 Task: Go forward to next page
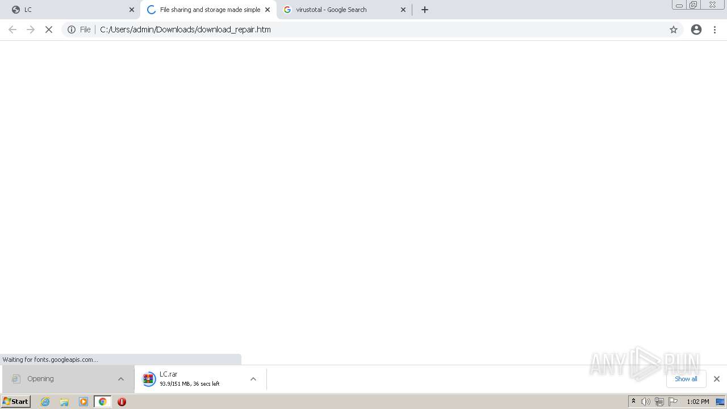coord(31,30)
